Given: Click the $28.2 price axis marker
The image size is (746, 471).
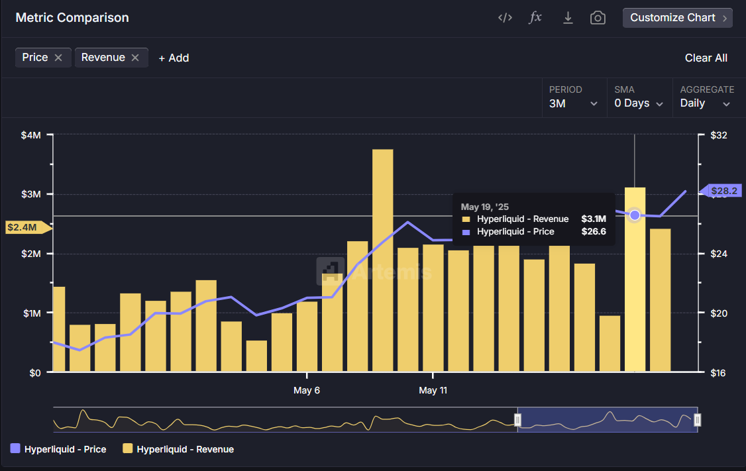Looking at the screenshot, I should [720, 191].
